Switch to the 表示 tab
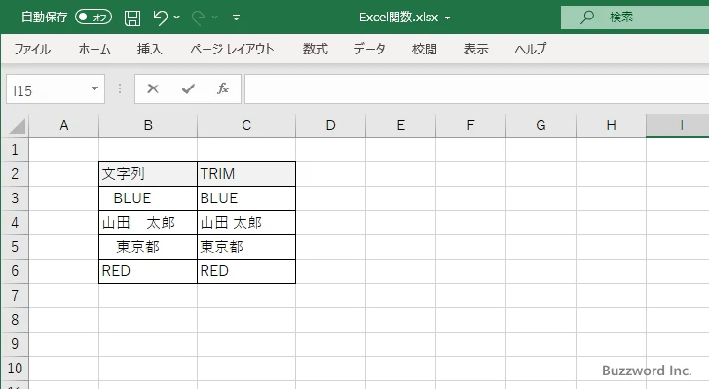This screenshot has height=389, width=709. tap(475, 49)
